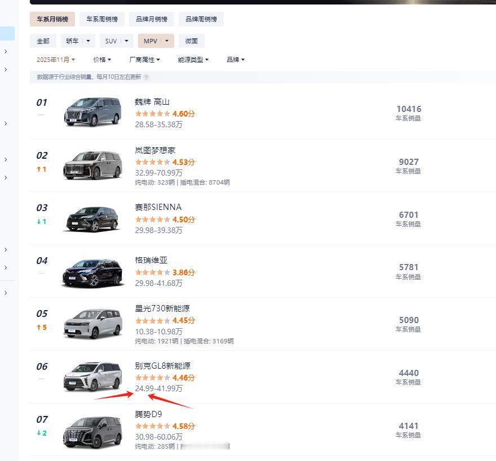
Task: Expand the 厂商属性 filter
Action: pyautogui.click(x=145, y=60)
